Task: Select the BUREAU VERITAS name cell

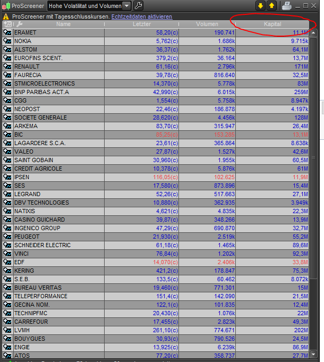Action: pyautogui.click(x=59, y=288)
